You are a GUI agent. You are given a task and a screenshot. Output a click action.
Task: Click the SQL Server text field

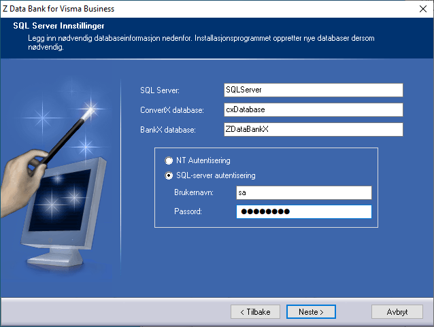click(x=313, y=90)
